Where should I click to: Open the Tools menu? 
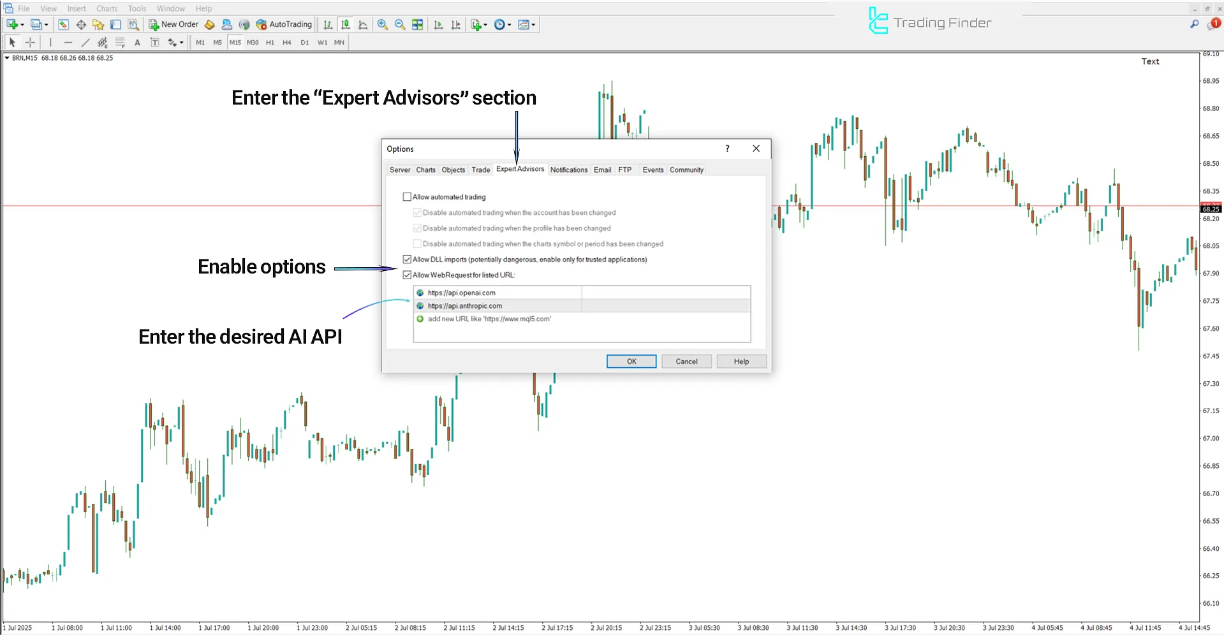coord(136,8)
